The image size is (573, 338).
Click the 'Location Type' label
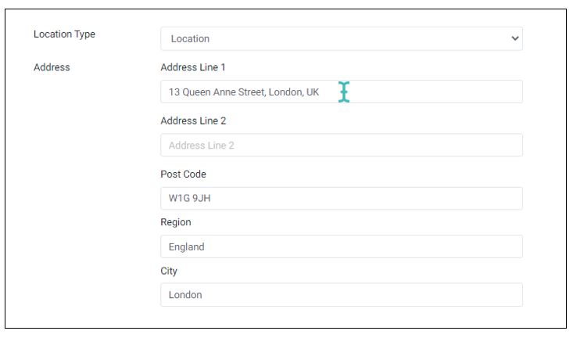pyautogui.click(x=64, y=34)
